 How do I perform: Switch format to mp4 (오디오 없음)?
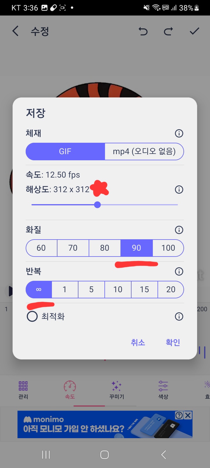144,152
